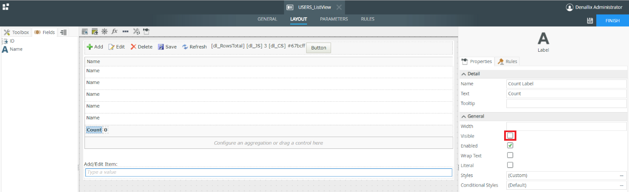Collapse the Detail section
Screen dimensions: 629x192
[463, 74]
